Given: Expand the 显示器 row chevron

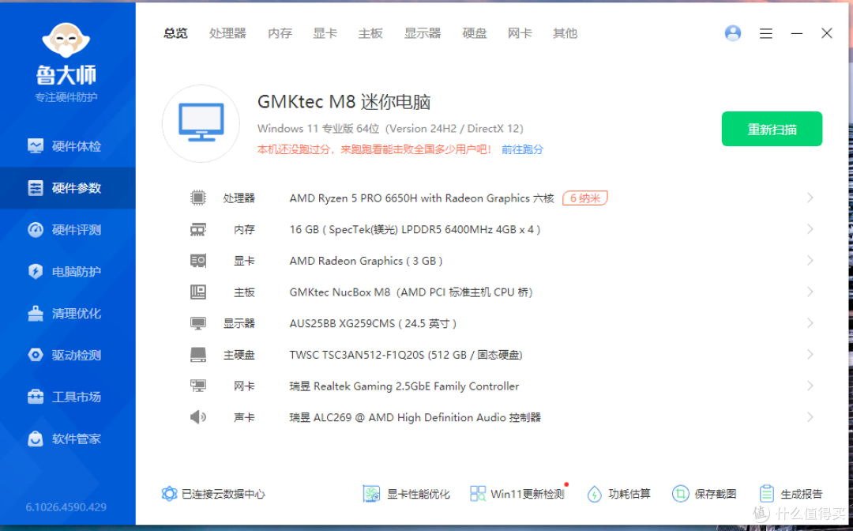Looking at the screenshot, I should (x=810, y=323).
